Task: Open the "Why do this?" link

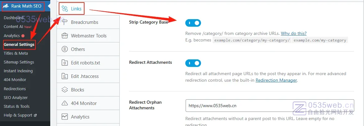Action: (293, 33)
